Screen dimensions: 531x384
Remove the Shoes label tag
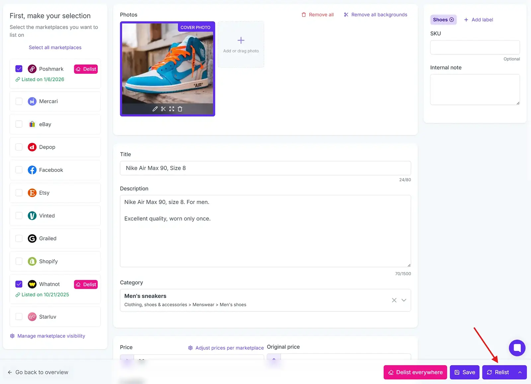click(451, 20)
